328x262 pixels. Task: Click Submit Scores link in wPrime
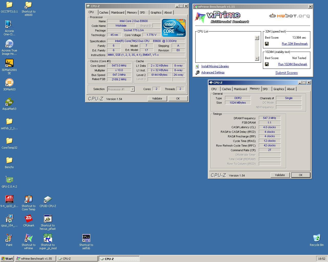pos(286,73)
